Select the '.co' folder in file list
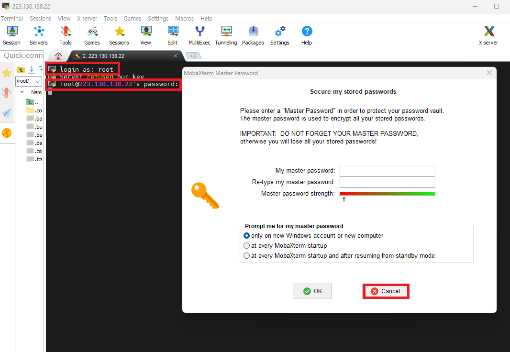510x352 pixels. point(34,110)
